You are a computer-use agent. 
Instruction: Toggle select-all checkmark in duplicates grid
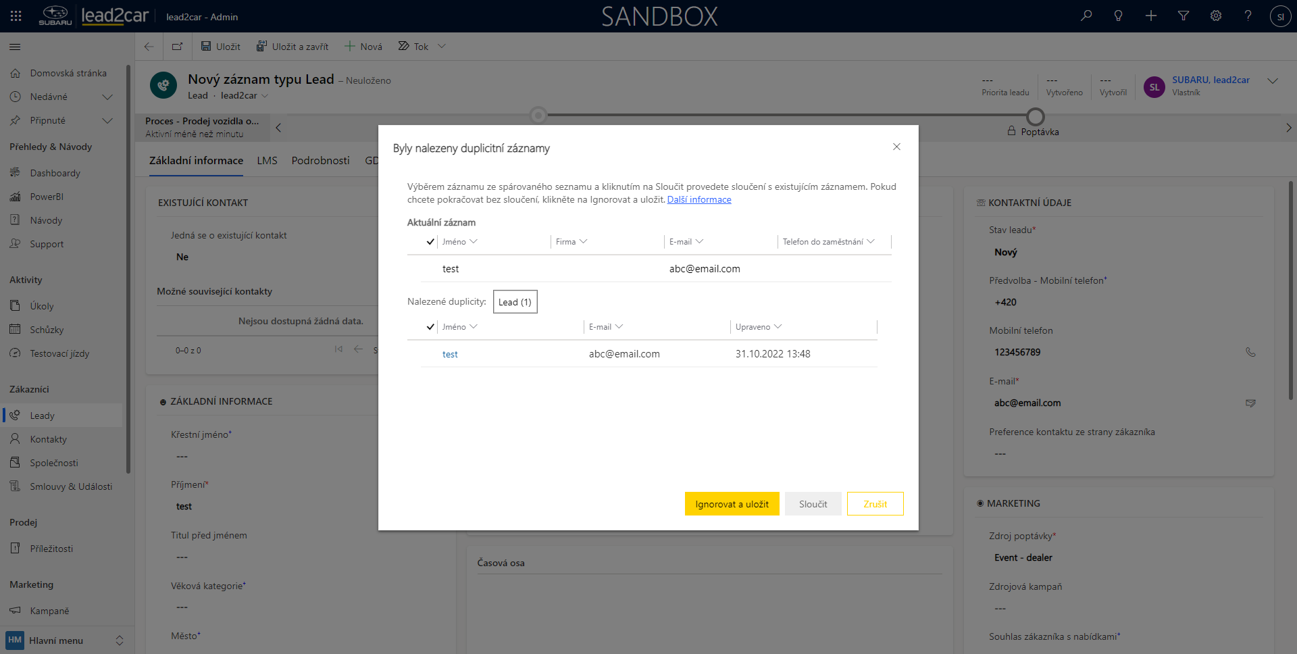[430, 327]
